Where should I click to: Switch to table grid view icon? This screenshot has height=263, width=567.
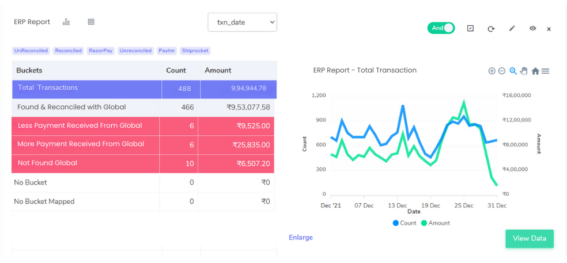tap(91, 22)
